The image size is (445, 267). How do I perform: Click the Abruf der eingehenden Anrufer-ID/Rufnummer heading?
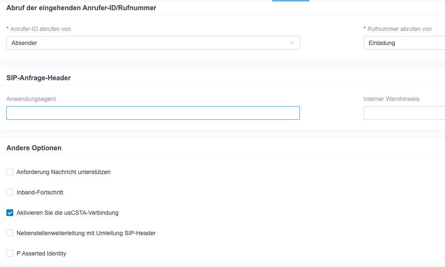point(81,8)
